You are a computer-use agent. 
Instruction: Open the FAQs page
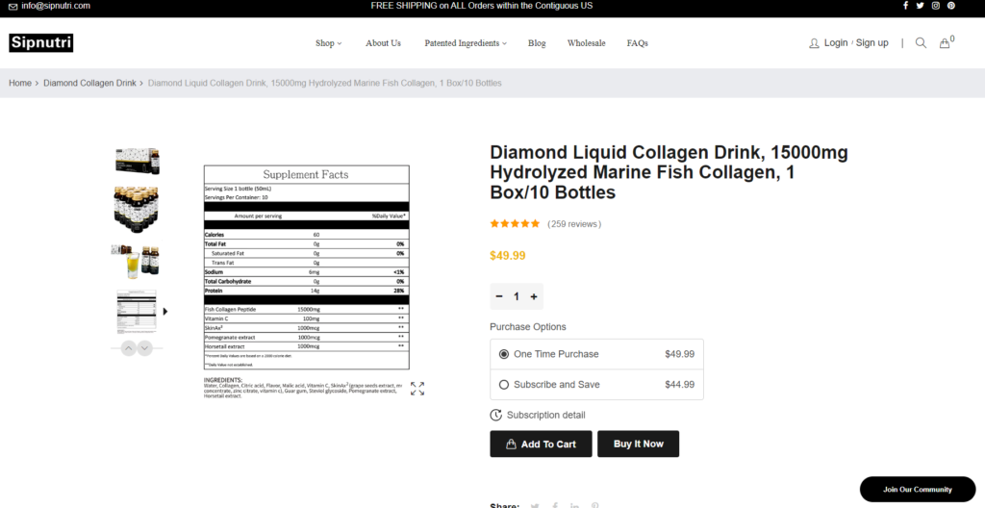[x=637, y=43]
